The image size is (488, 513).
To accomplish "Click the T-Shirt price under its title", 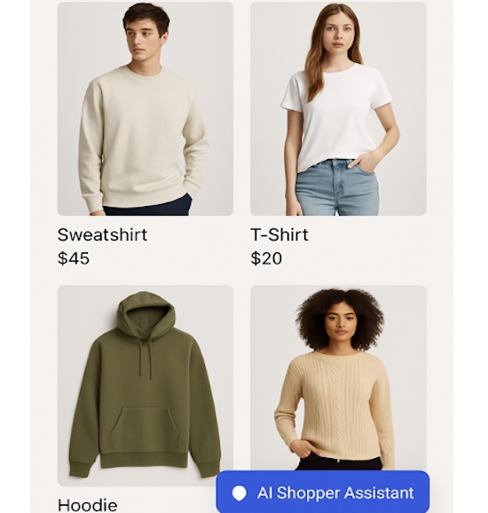I will pyautogui.click(x=266, y=258).
